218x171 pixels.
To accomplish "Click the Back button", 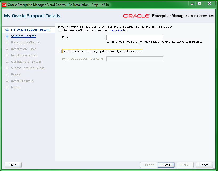I will [x=148, y=165].
